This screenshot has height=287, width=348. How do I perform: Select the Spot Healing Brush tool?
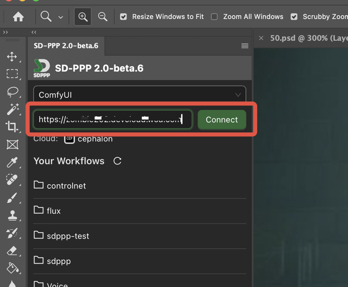coord(12,180)
